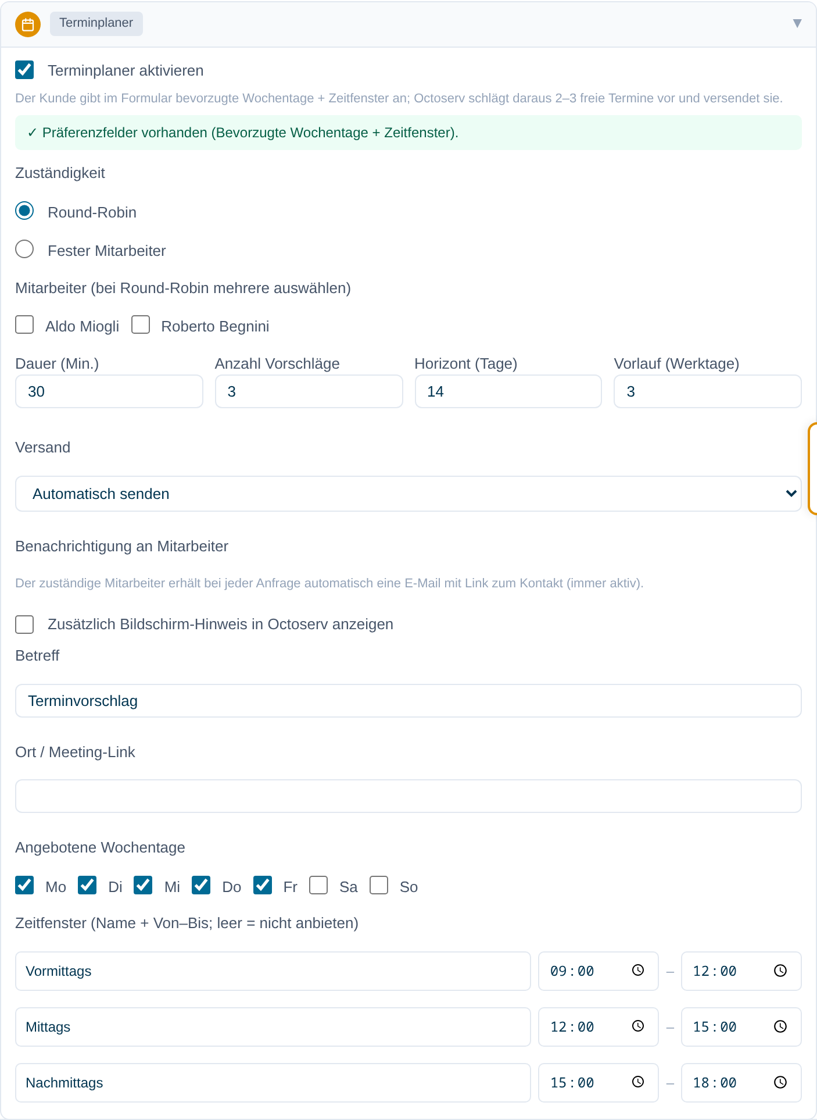Open clock icon for Mittags end time
Viewport: 817px width, 1120px height.
[x=780, y=1026]
